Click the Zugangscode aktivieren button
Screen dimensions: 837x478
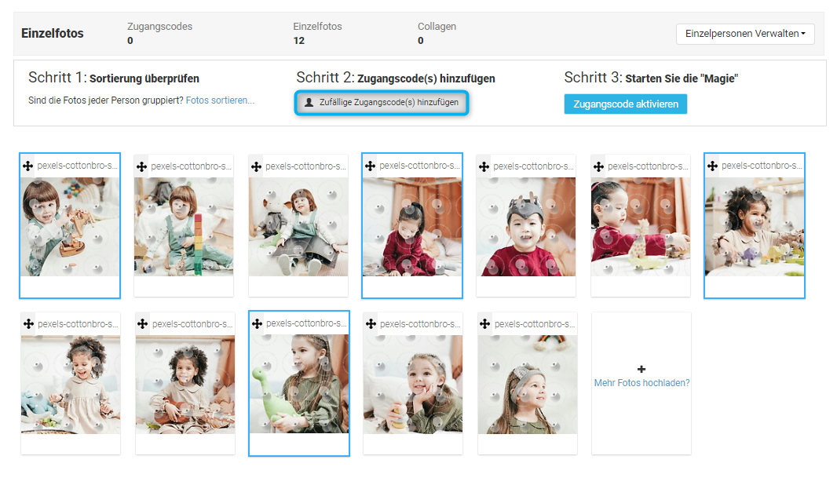[x=626, y=104]
